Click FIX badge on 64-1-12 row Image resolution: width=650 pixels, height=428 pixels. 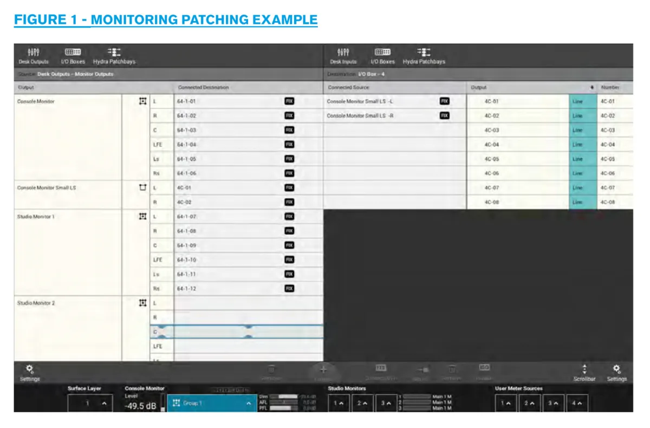289,289
